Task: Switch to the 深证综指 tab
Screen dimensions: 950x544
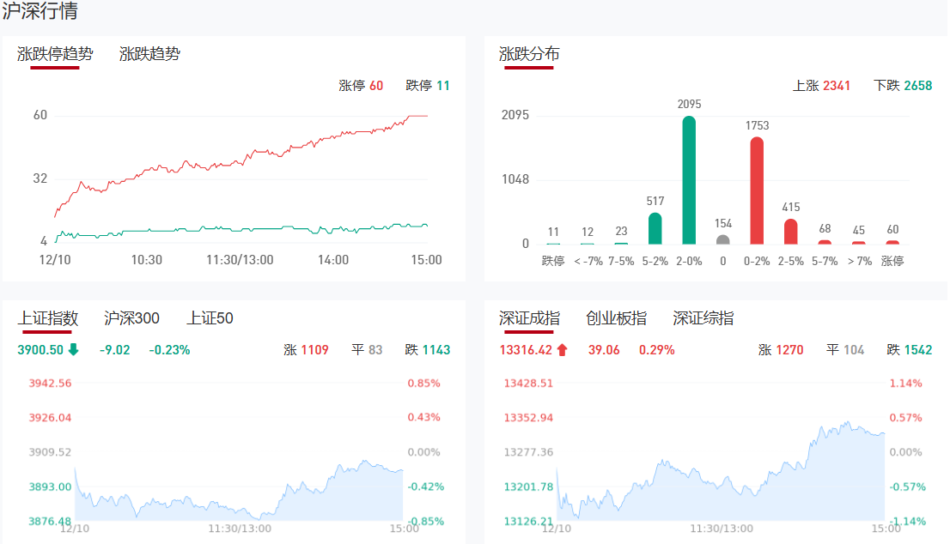Action: coord(703,318)
